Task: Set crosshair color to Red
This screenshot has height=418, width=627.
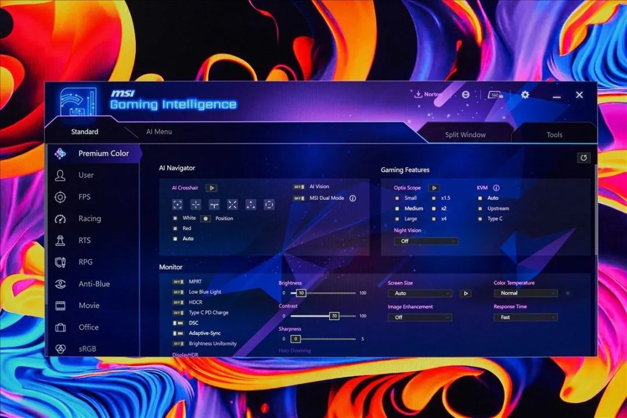Action: tap(175, 228)
